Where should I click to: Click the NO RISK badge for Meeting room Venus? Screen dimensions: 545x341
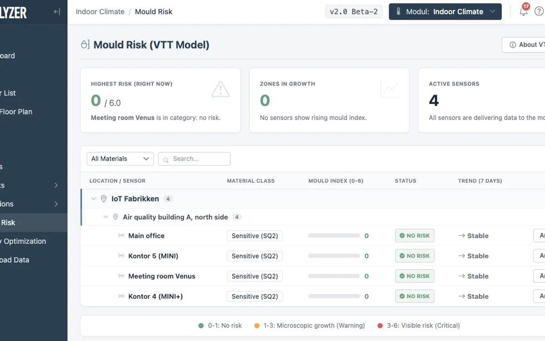coord(415,276)
